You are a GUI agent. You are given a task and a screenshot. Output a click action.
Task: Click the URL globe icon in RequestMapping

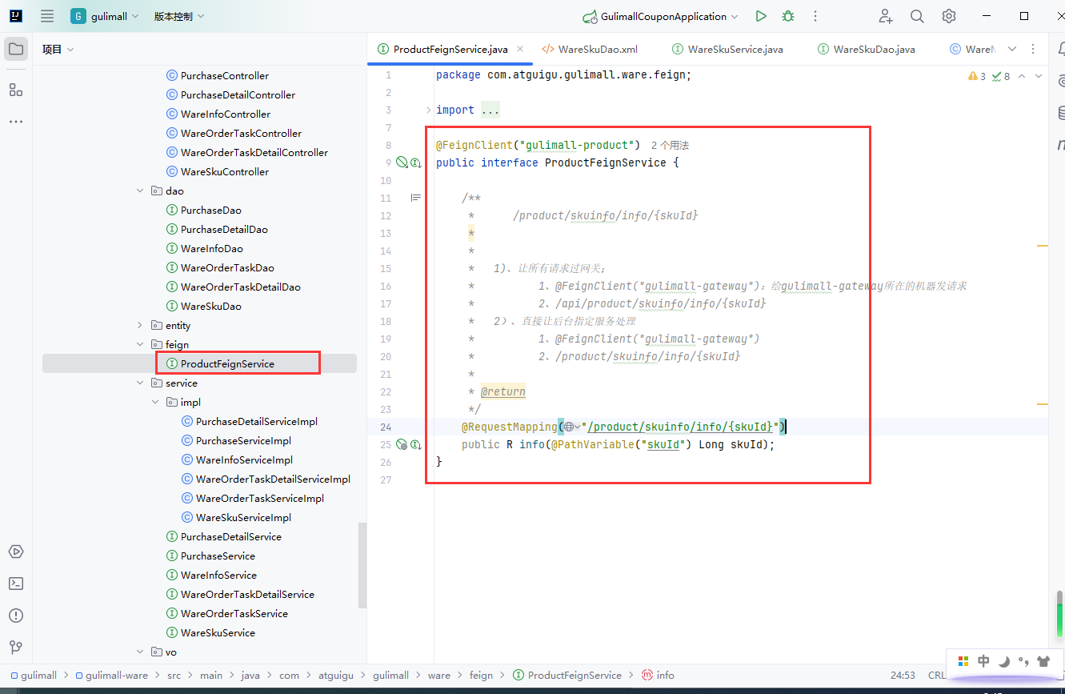pos(569,427)
